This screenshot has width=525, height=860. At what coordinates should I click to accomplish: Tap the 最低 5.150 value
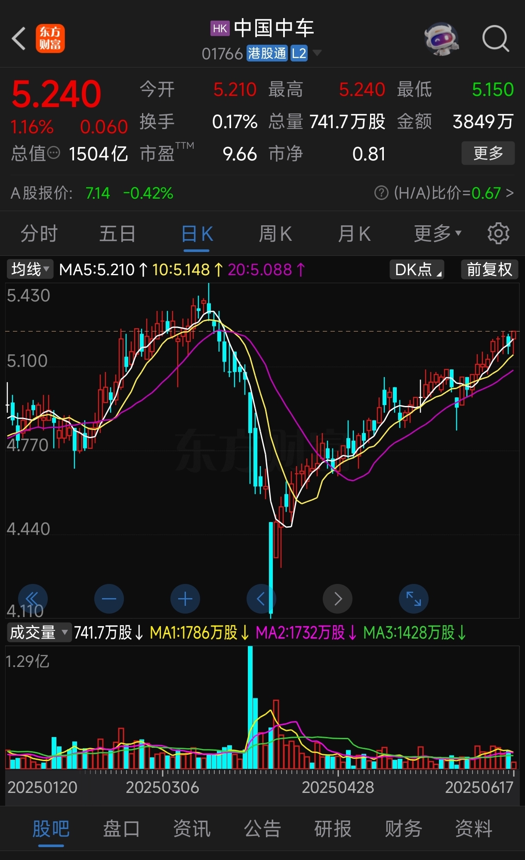493,89
